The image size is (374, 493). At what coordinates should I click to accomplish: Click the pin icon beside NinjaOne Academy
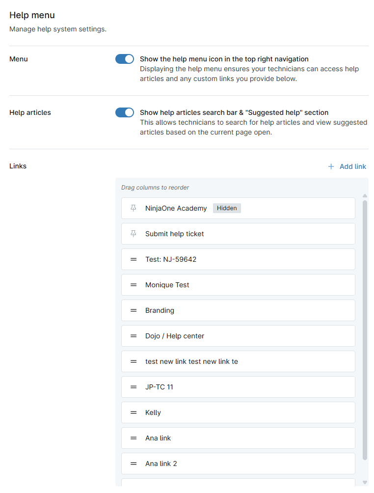coord(133,208)
